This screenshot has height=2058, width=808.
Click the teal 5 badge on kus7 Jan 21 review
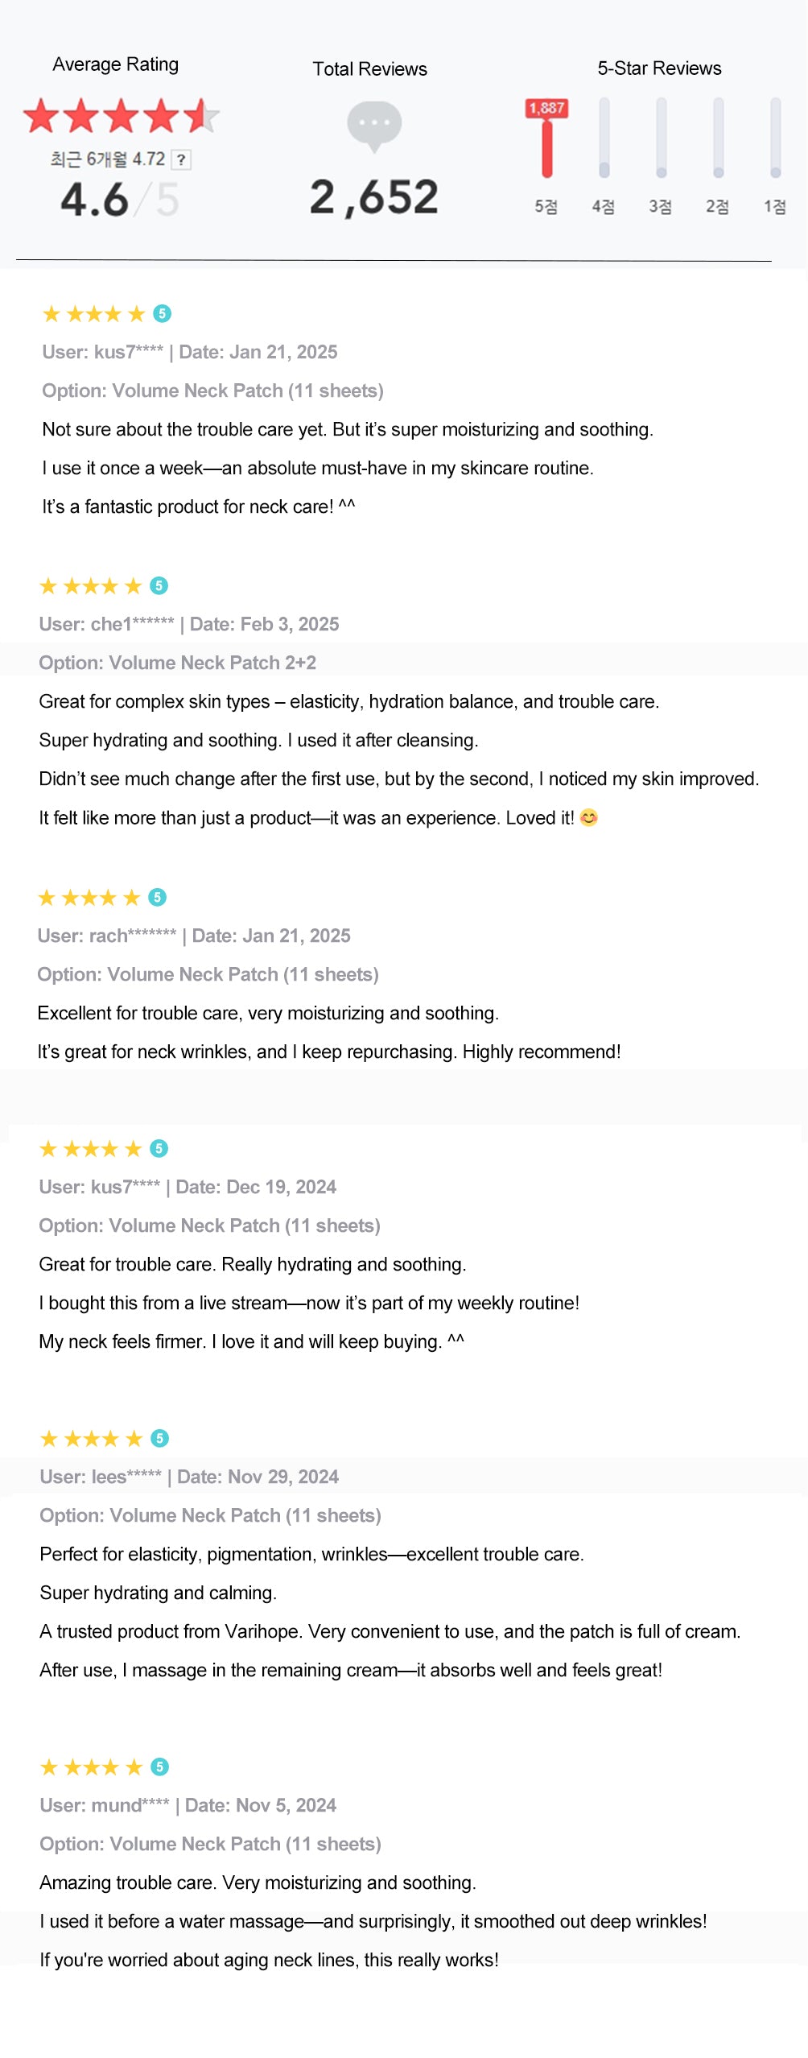click(x=163, y=313)
